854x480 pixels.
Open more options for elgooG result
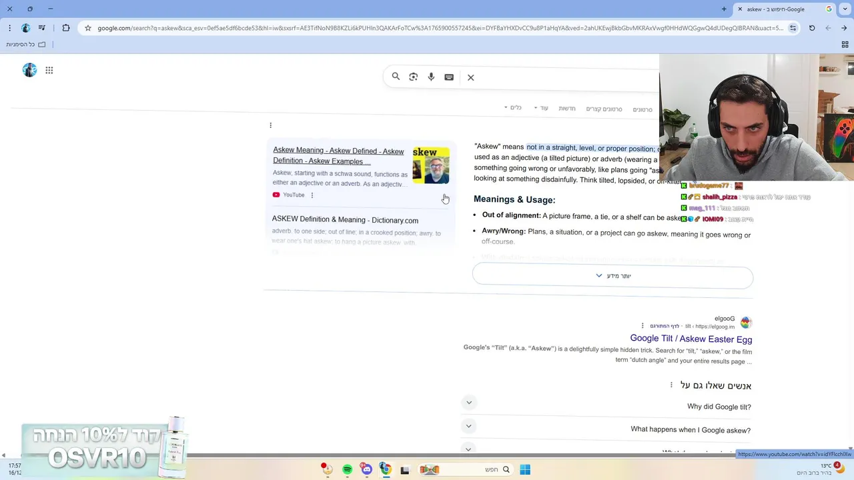[643, 326]
